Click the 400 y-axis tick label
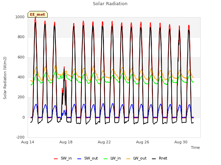221x165 pixels. [21, 77]
